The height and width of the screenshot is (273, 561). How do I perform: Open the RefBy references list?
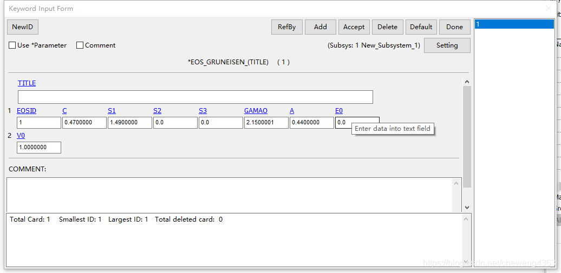286,27
